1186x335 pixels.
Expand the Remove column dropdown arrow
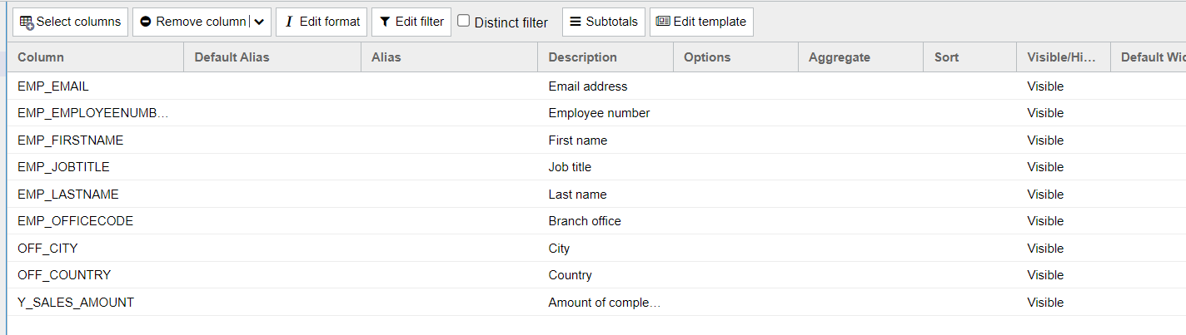coord(259,22)
